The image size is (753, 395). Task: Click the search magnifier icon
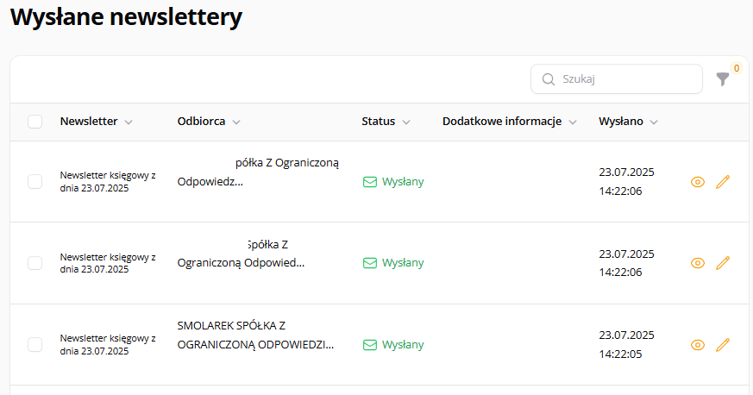point(549,79)
